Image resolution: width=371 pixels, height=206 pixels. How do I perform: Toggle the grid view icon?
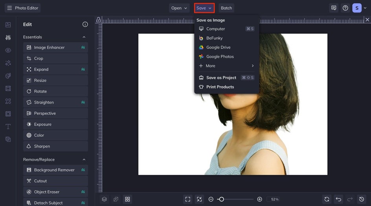coord(127,199)
